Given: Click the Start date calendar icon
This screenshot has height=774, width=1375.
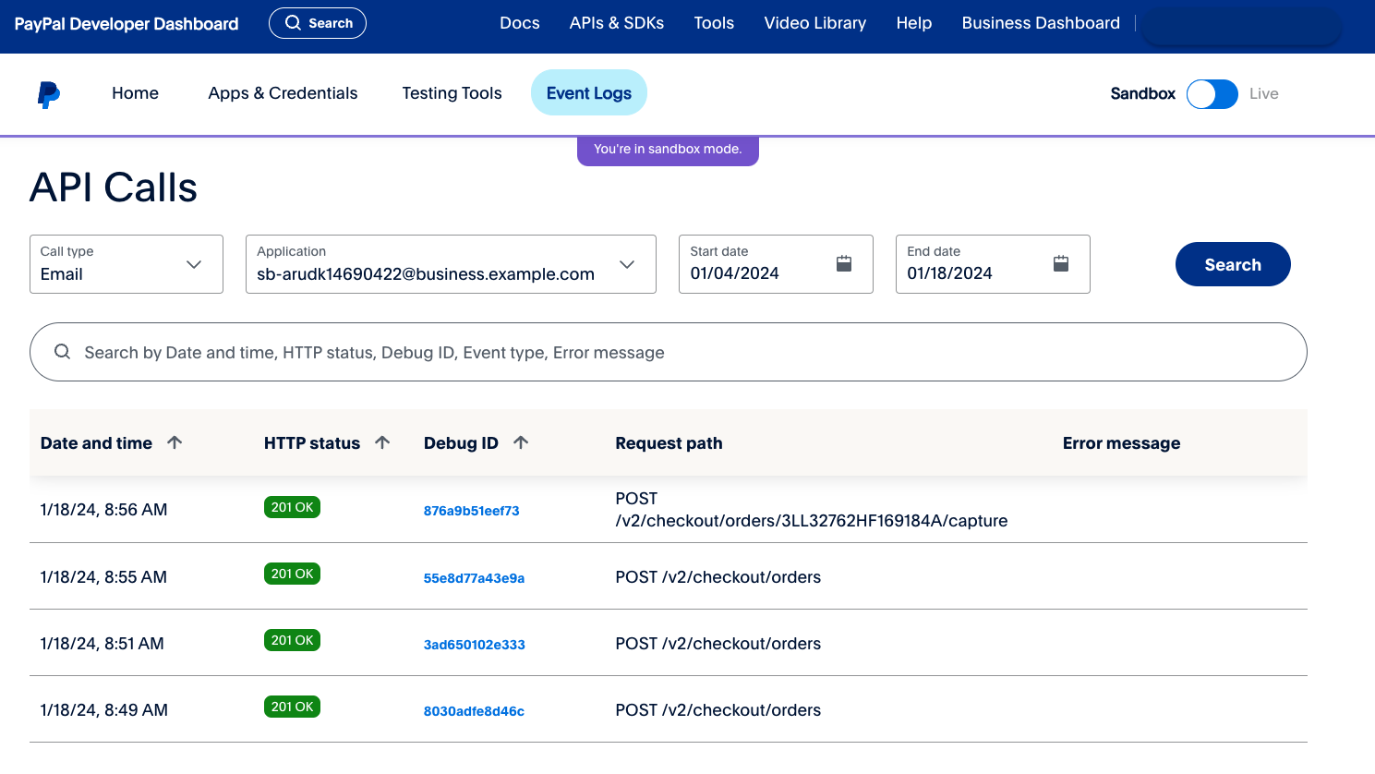Looking at the screenshot, I should click(x=843, y=262).
